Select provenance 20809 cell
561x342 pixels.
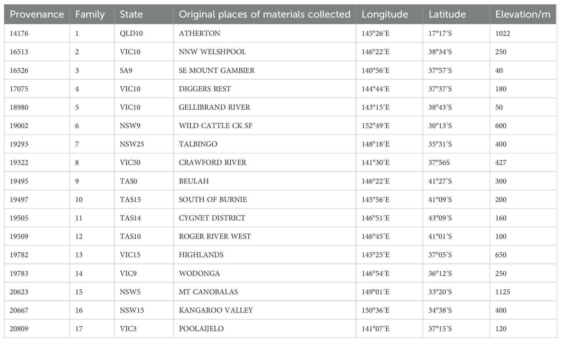[x=19, y=329]
